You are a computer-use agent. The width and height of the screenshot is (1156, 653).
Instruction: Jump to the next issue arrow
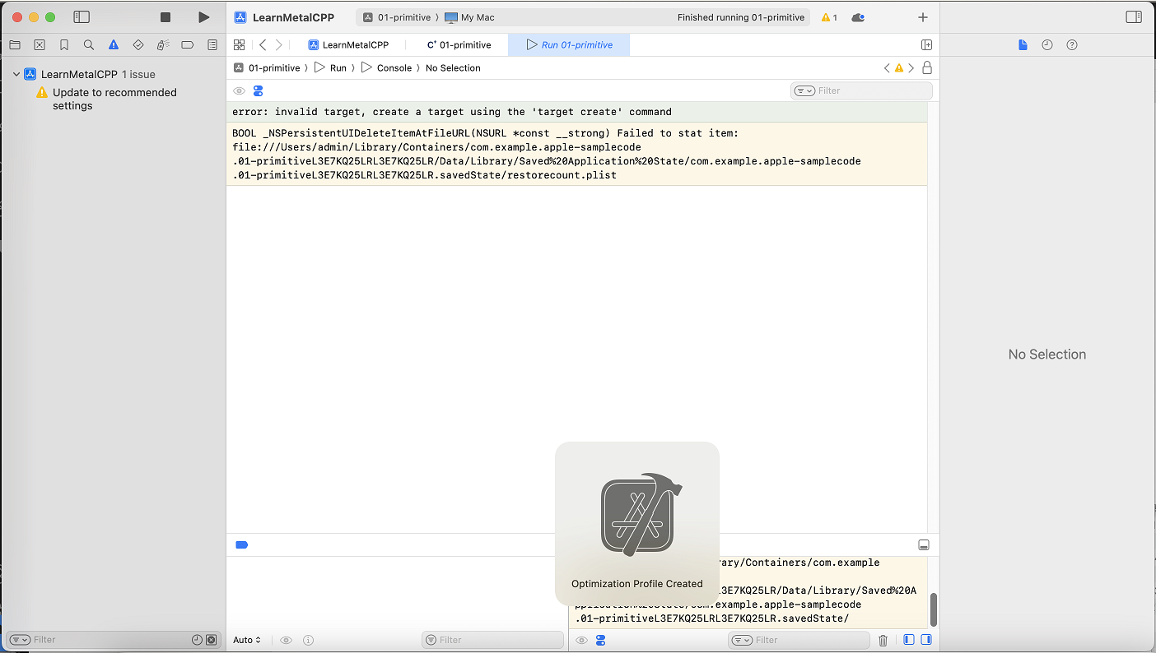(x=911, y=68)
